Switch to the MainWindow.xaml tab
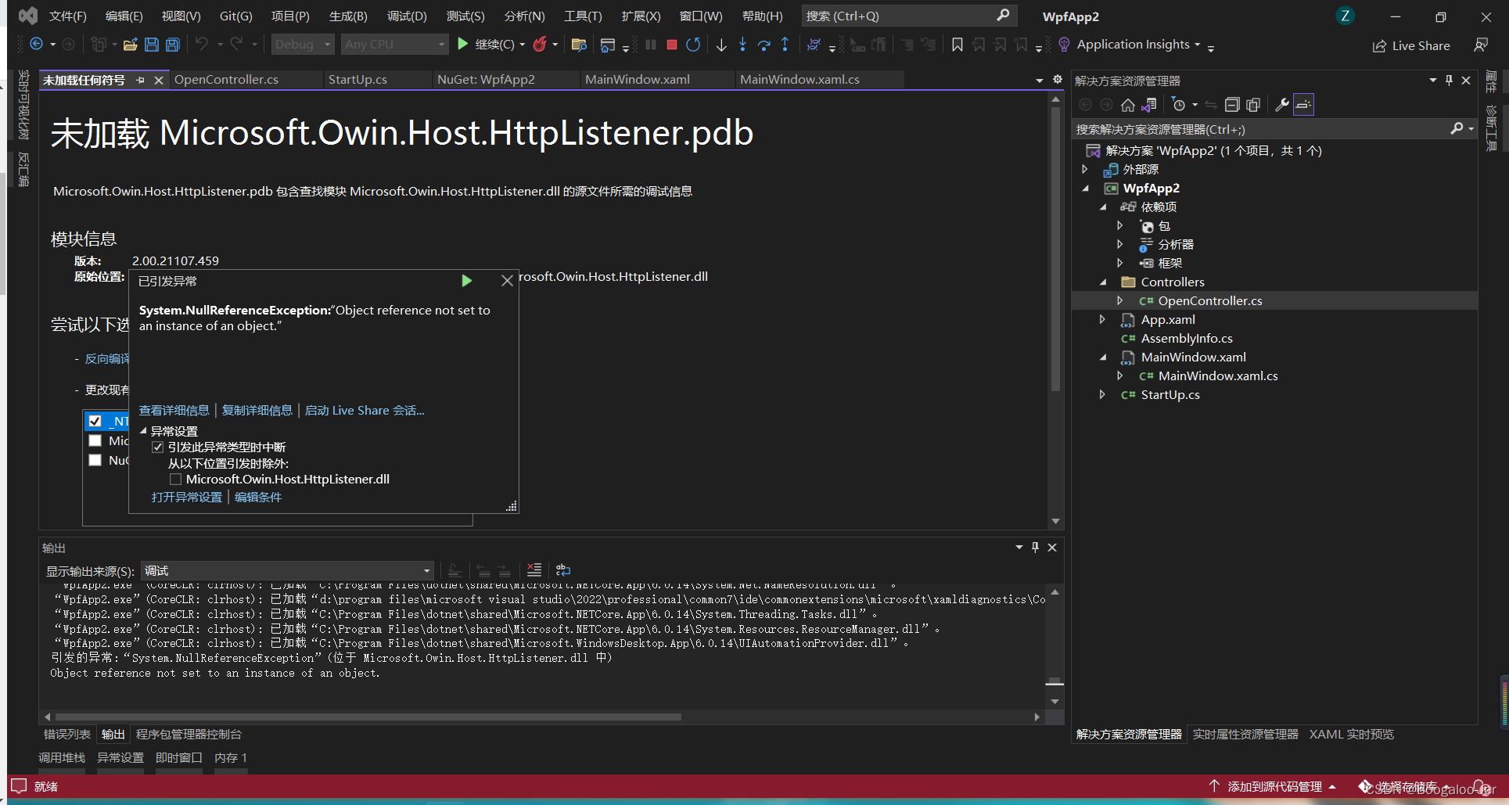 (x=637, y=79)
